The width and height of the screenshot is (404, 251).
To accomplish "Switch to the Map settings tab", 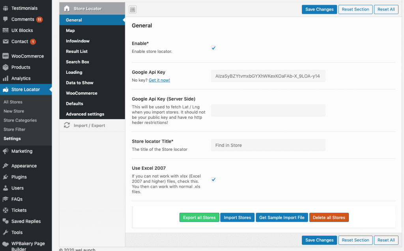I will click(70, 30).
